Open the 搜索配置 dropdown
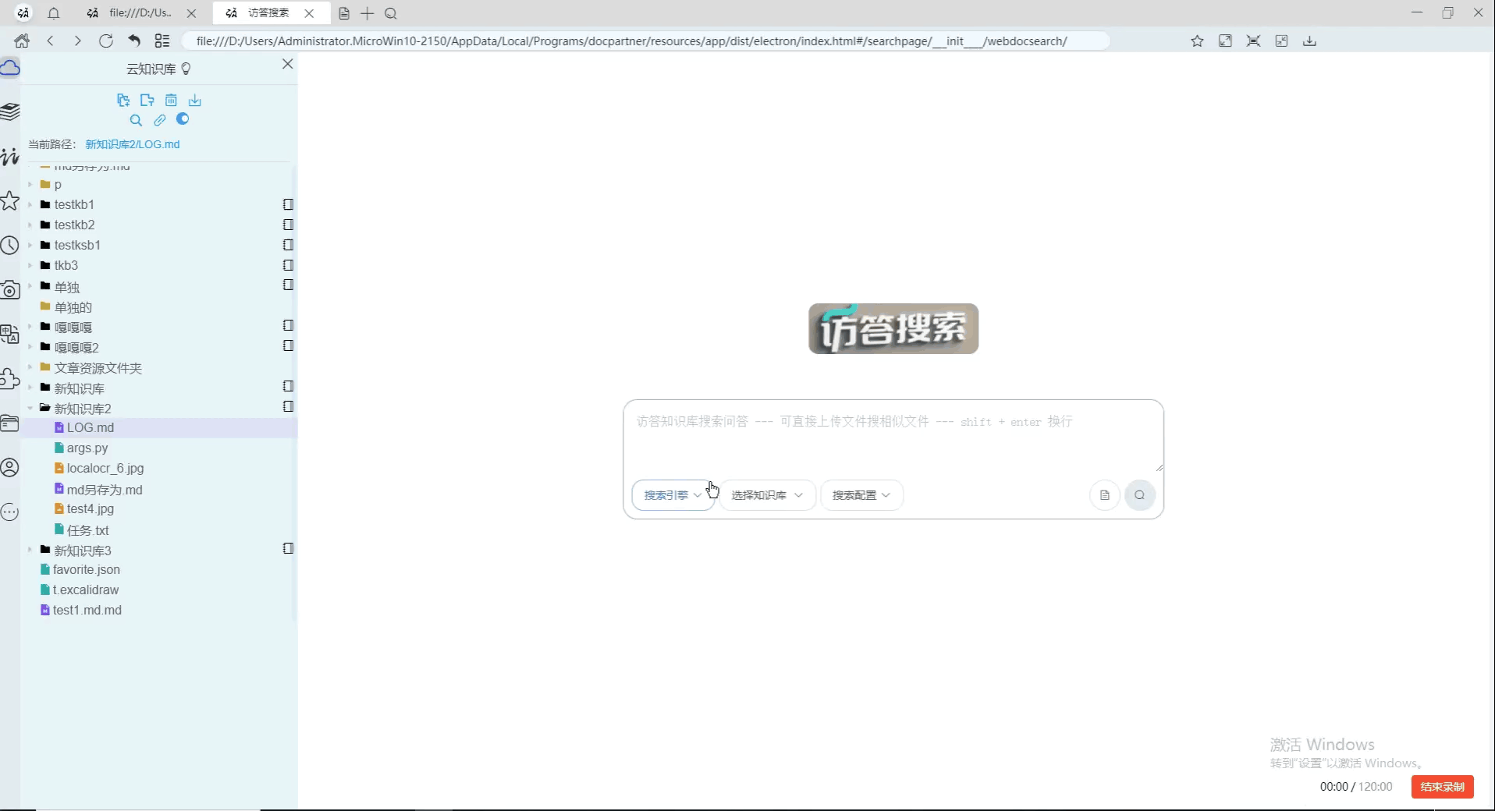 pyautogui.click(x=861, y=495)
